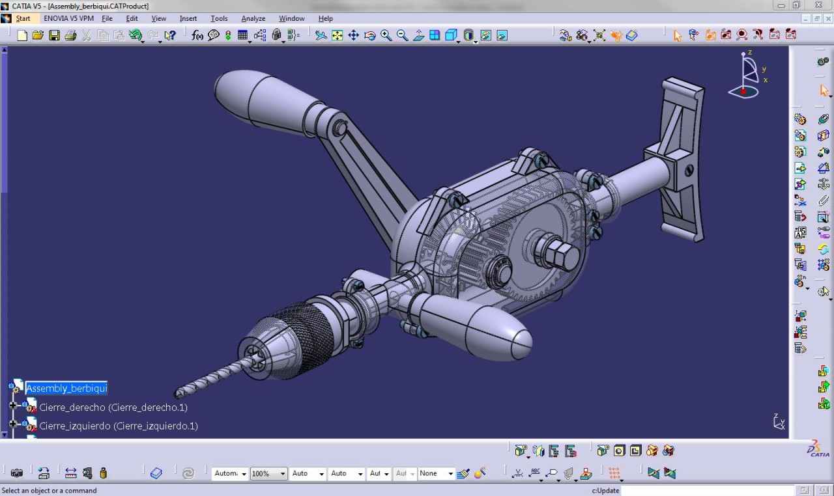Click the Capture camera icon

[17, 473]
